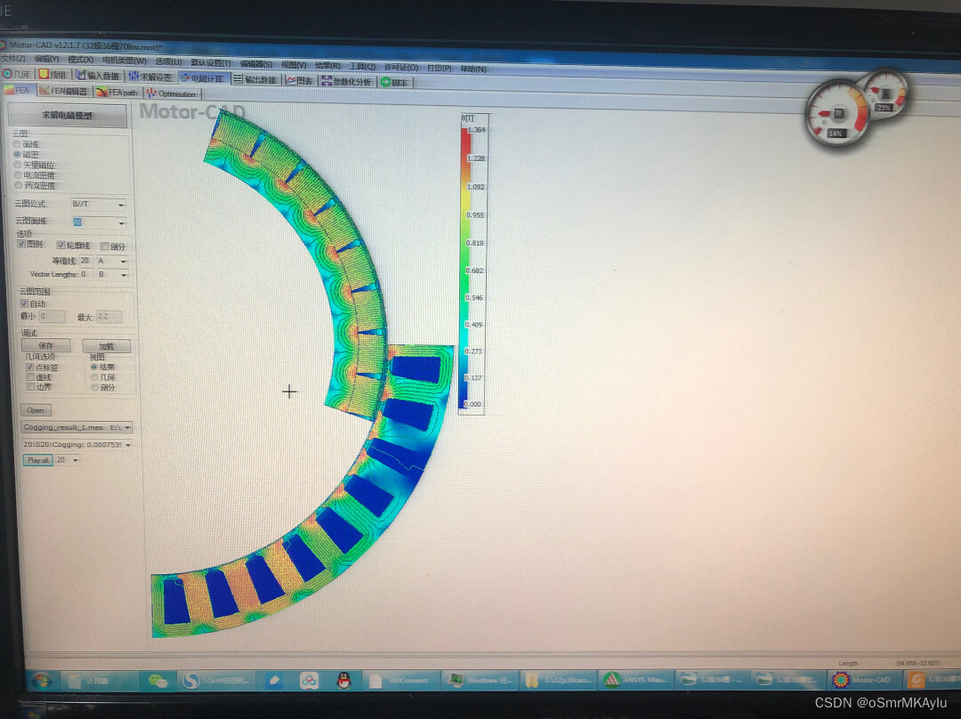Open the Windows Start button
This screenshot has height=719, width=961.
pos(42,681)
